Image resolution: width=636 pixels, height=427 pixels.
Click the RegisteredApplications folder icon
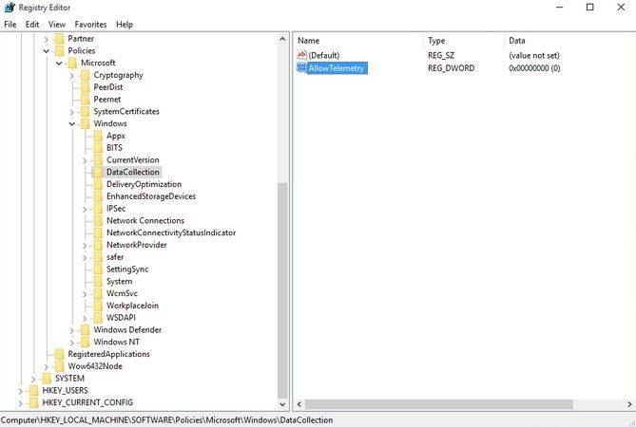pyautogui.click(x=60, y=354)
